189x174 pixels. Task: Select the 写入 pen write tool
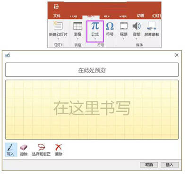coord(11,149)
